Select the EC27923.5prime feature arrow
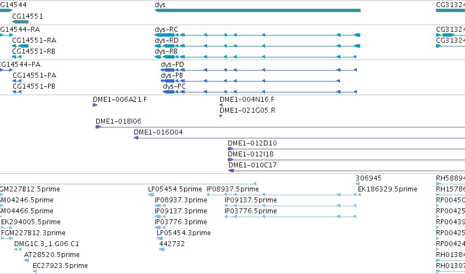This screenshot has width=465, height=274. [x=34, y=271]
